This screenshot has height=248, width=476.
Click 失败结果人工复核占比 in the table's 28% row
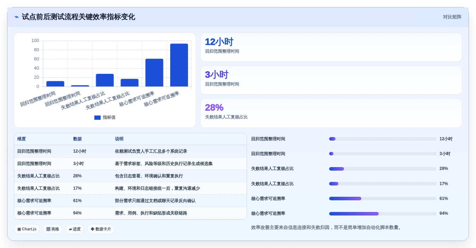coord(39,176)
